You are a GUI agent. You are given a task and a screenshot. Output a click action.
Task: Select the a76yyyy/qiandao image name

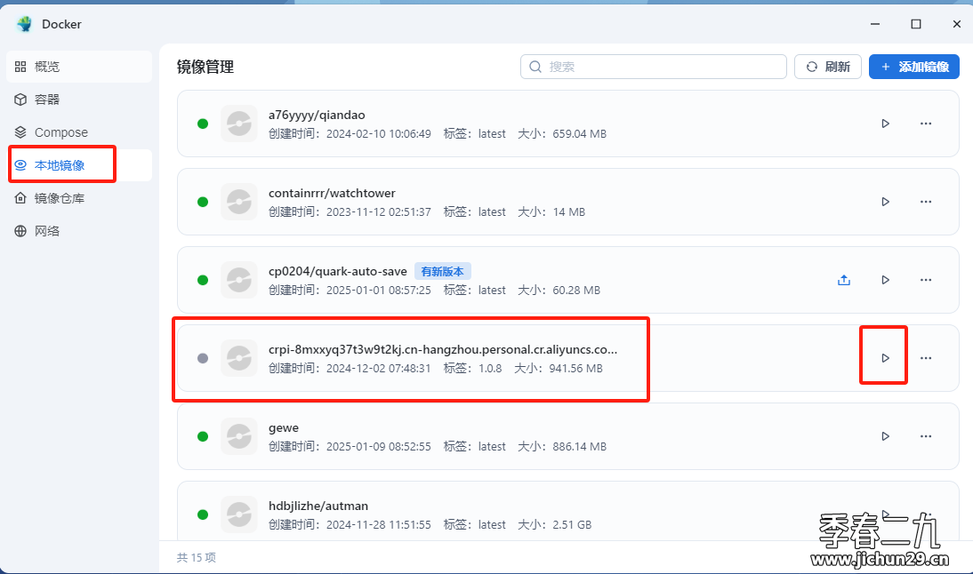317,115
